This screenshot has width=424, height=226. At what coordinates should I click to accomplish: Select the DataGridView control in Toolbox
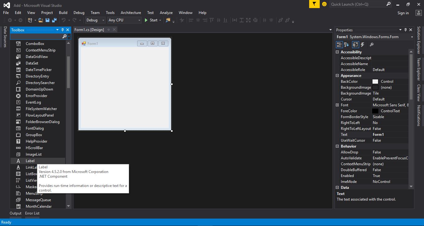click(x=37, y=57)
